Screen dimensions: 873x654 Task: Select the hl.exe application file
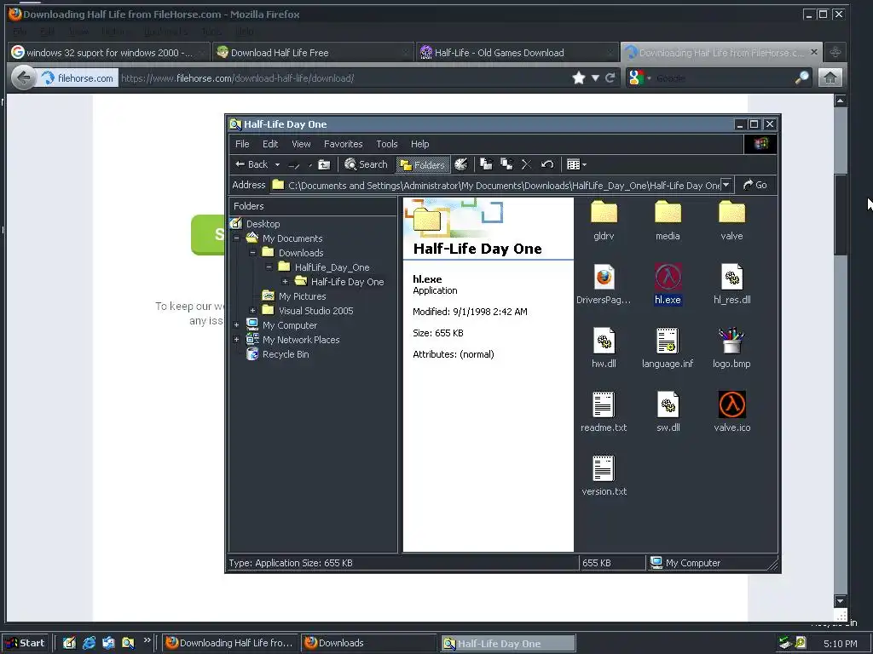tap(668, 284)
